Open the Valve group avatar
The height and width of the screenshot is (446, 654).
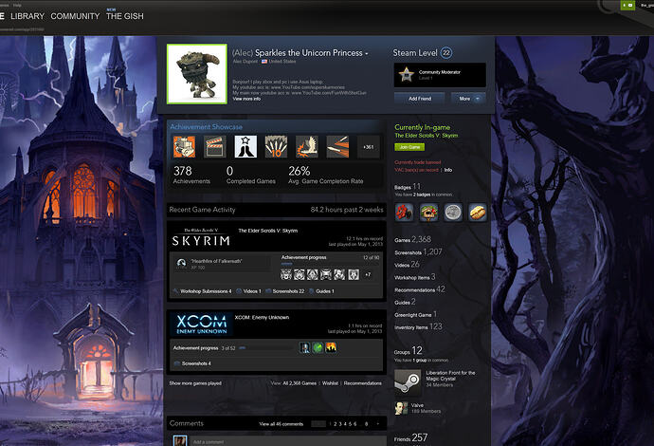point(401,408)
